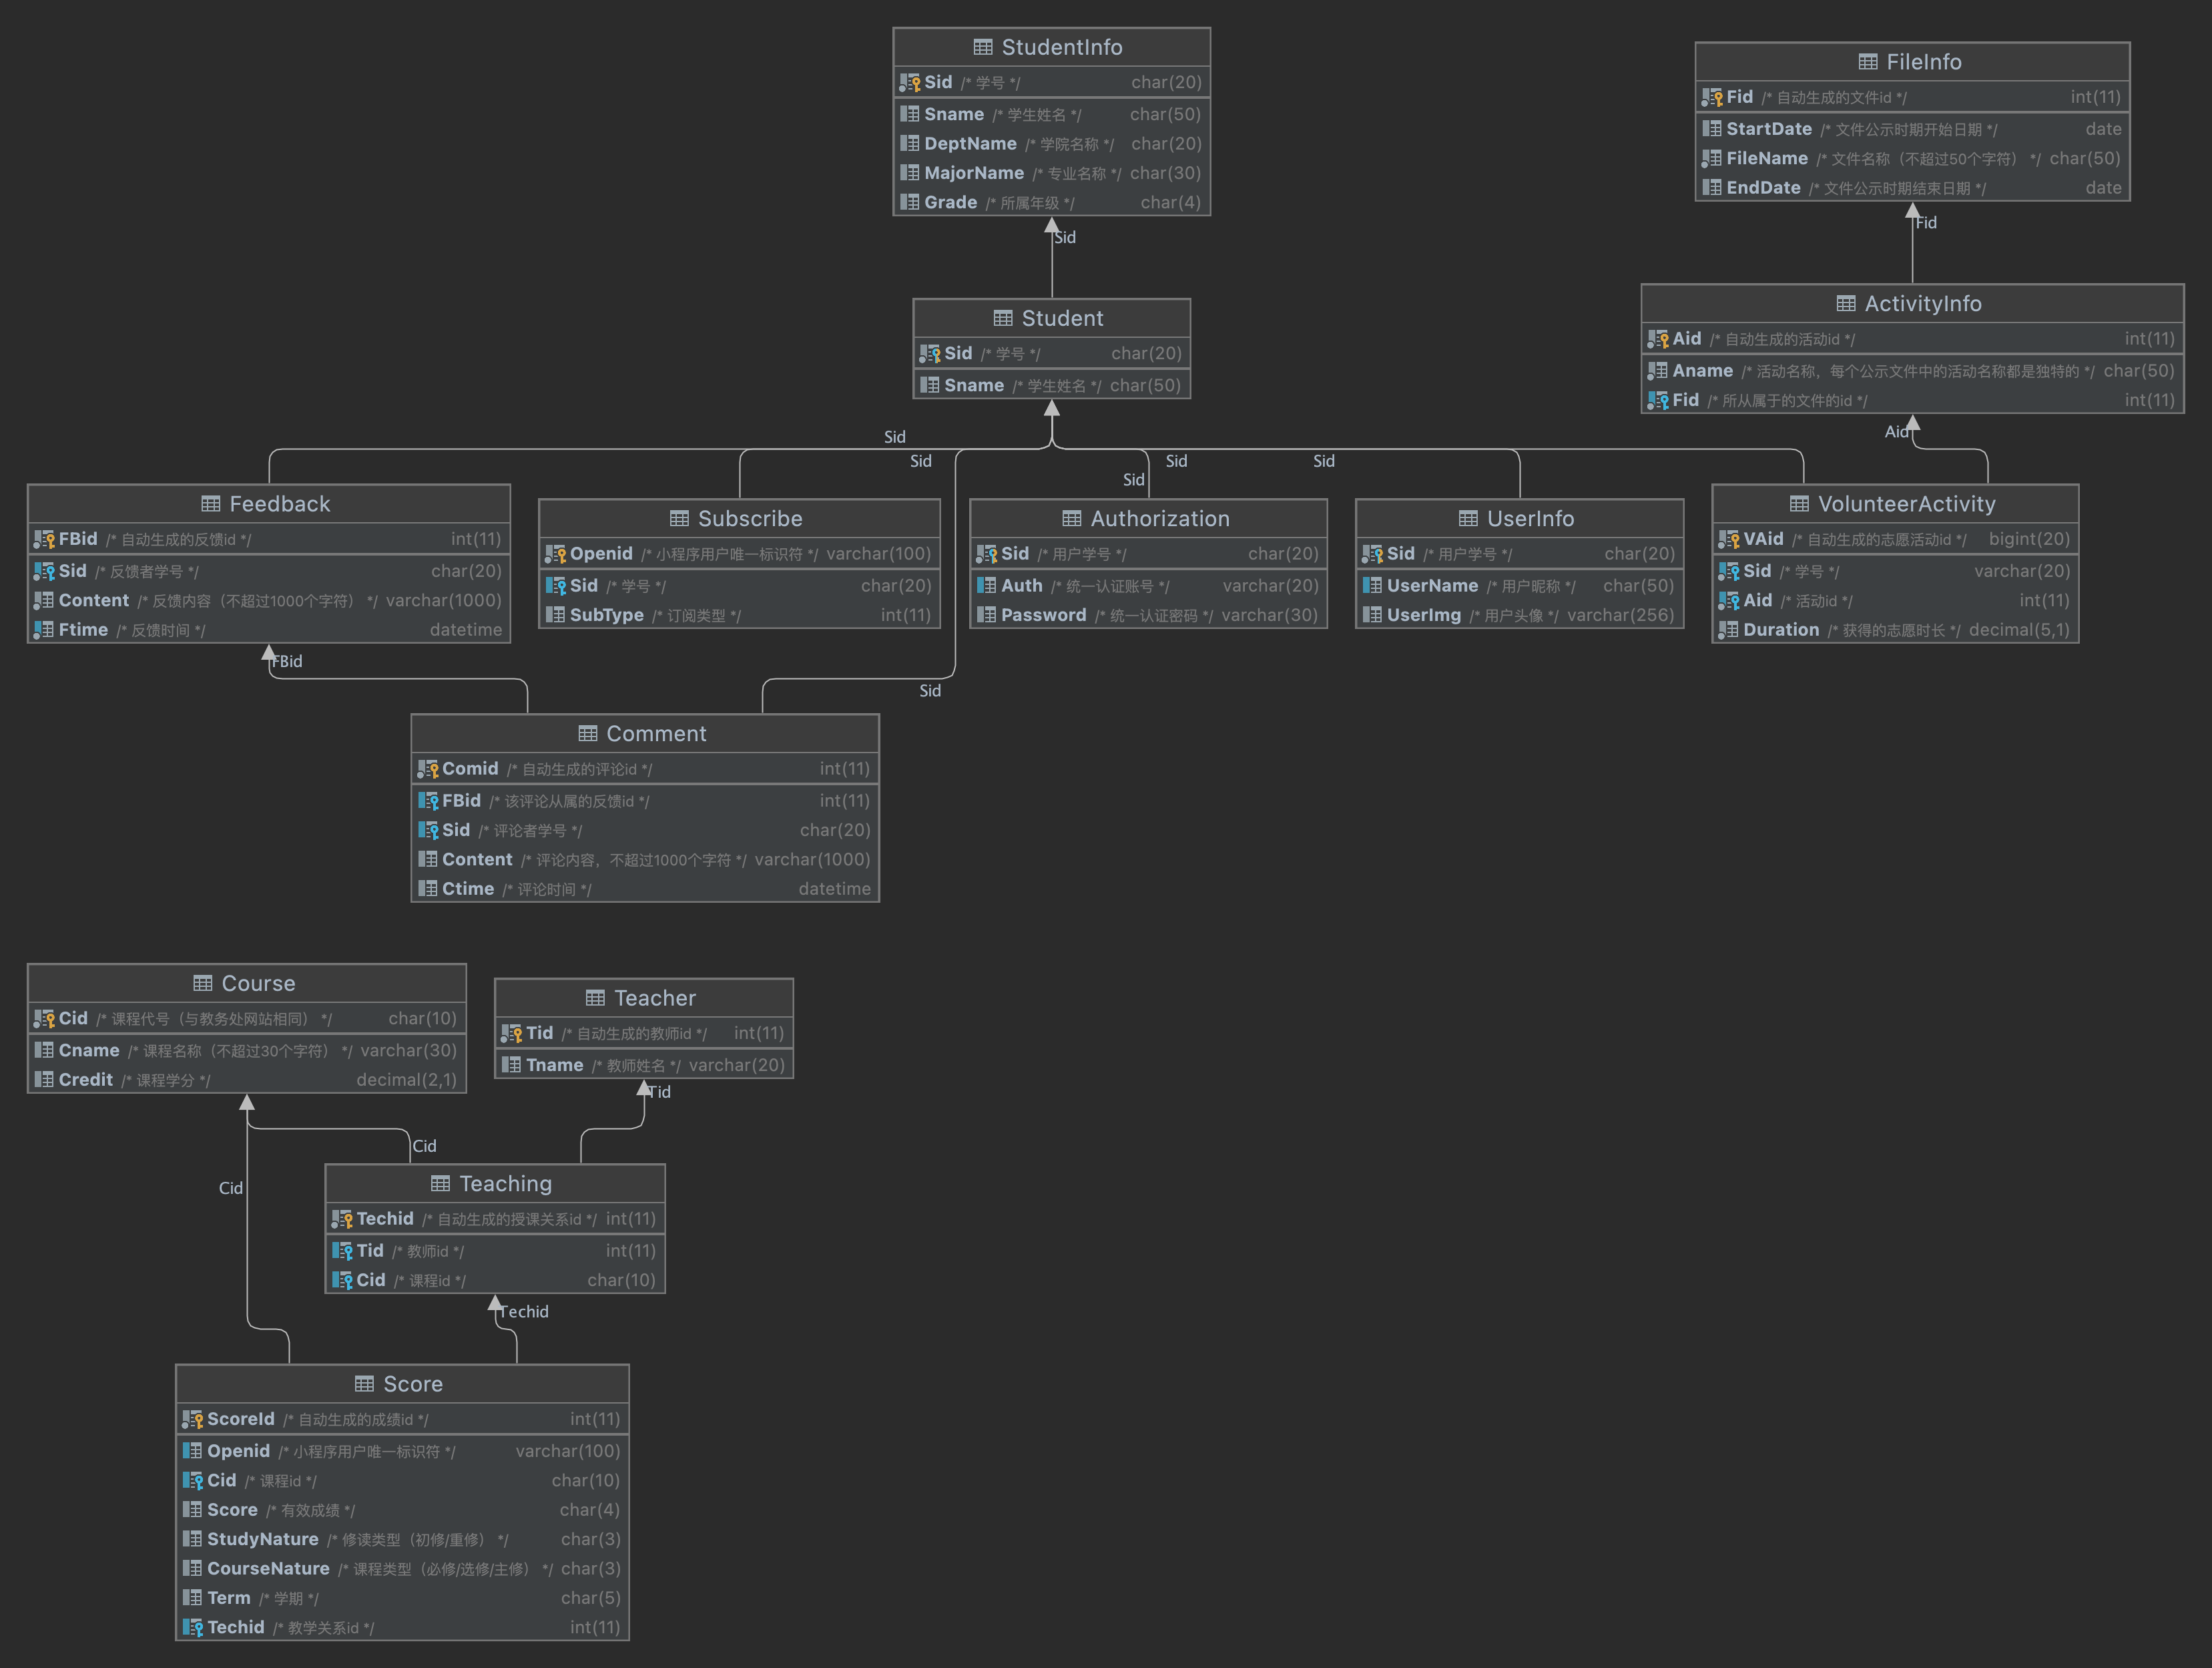Click the key icon beside Techid in Teaching
Screen dimensions: 2212x1668
pos(342,1219)
